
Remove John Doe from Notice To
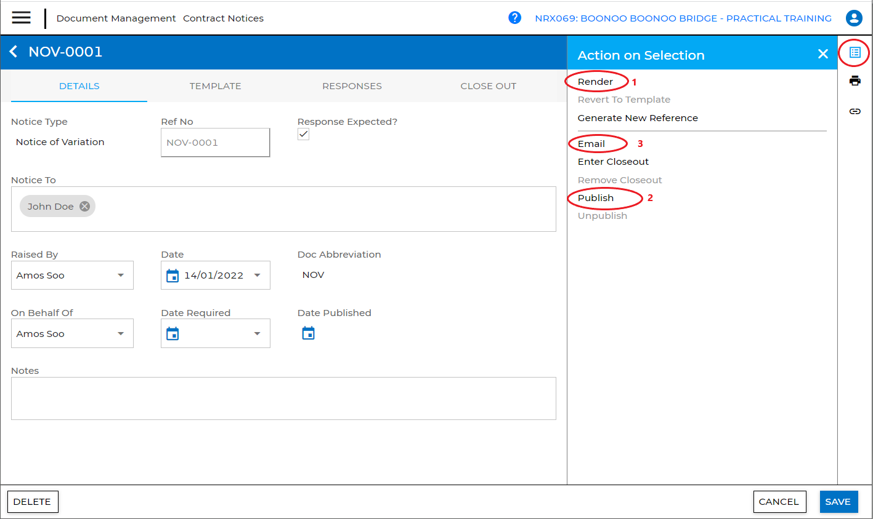[84, 206]
